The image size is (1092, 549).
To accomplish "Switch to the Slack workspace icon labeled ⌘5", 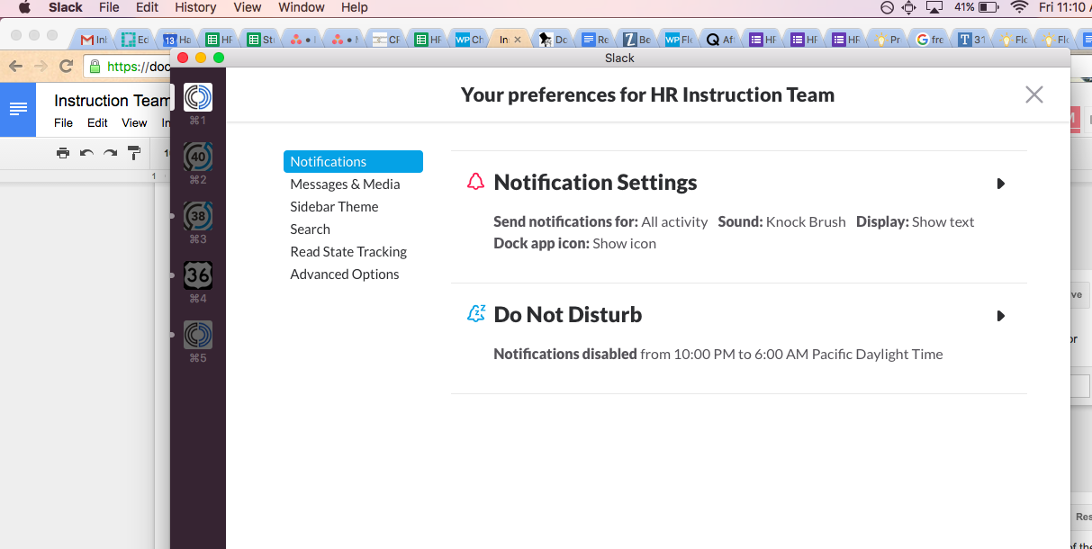I will coord(198,335).
